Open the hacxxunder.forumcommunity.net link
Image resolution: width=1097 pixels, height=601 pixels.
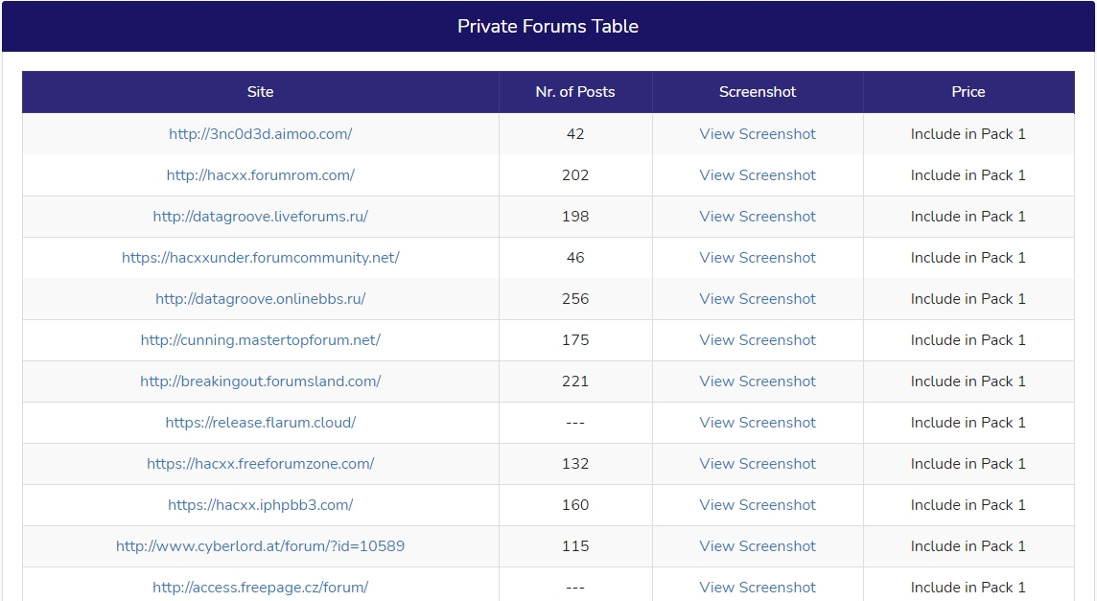pos(260,258)
